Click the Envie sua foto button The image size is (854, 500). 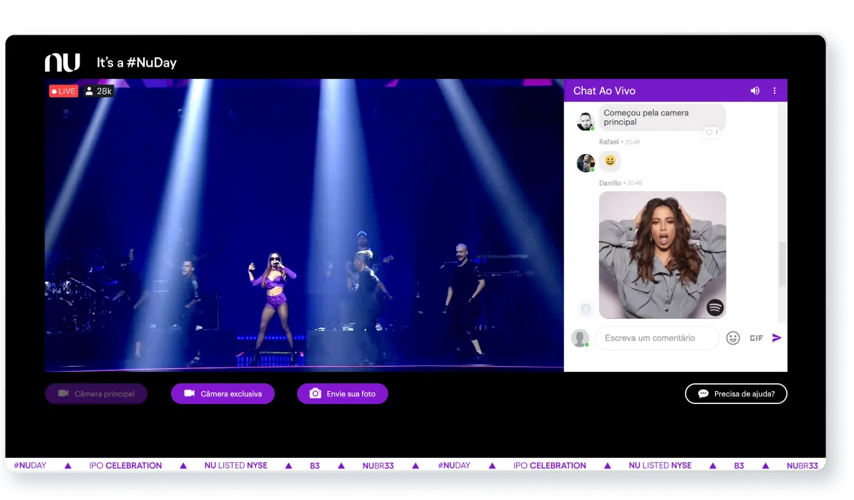(343, 394)
